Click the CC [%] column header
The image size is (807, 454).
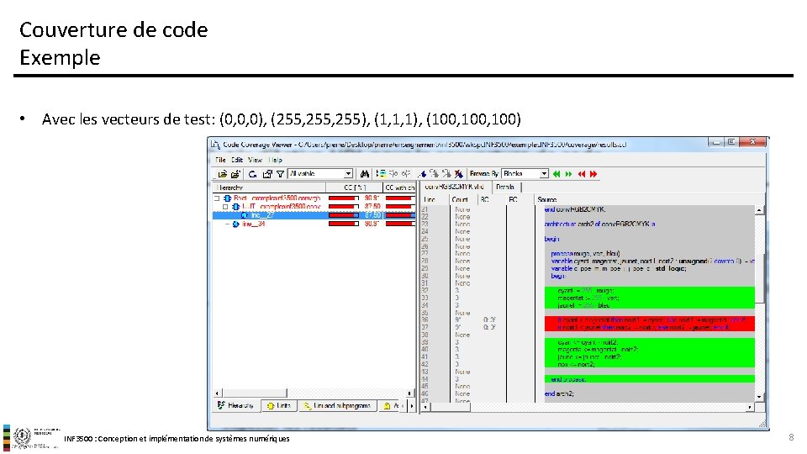(x=354, y=187)
